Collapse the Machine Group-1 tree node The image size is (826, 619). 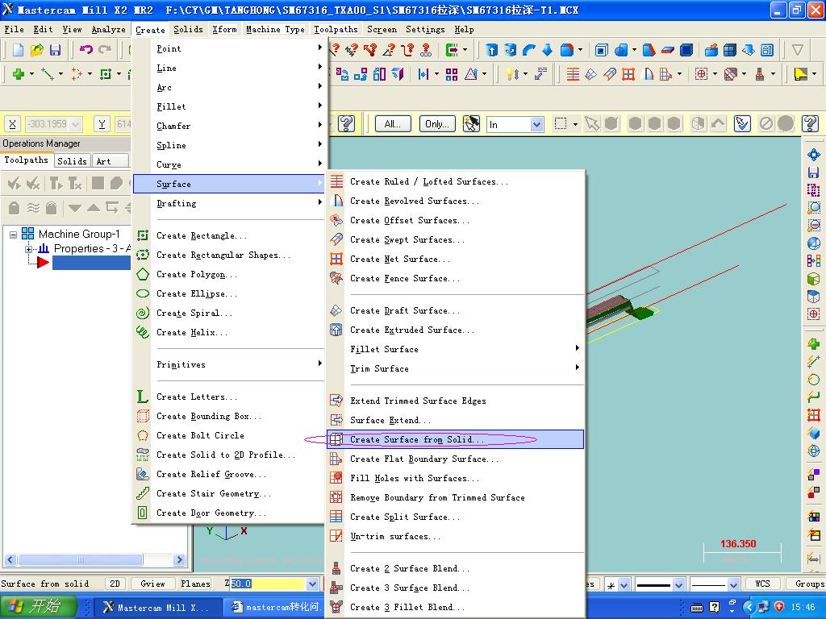click(x=13, y=235)
